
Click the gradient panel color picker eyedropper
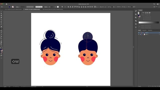139,27
